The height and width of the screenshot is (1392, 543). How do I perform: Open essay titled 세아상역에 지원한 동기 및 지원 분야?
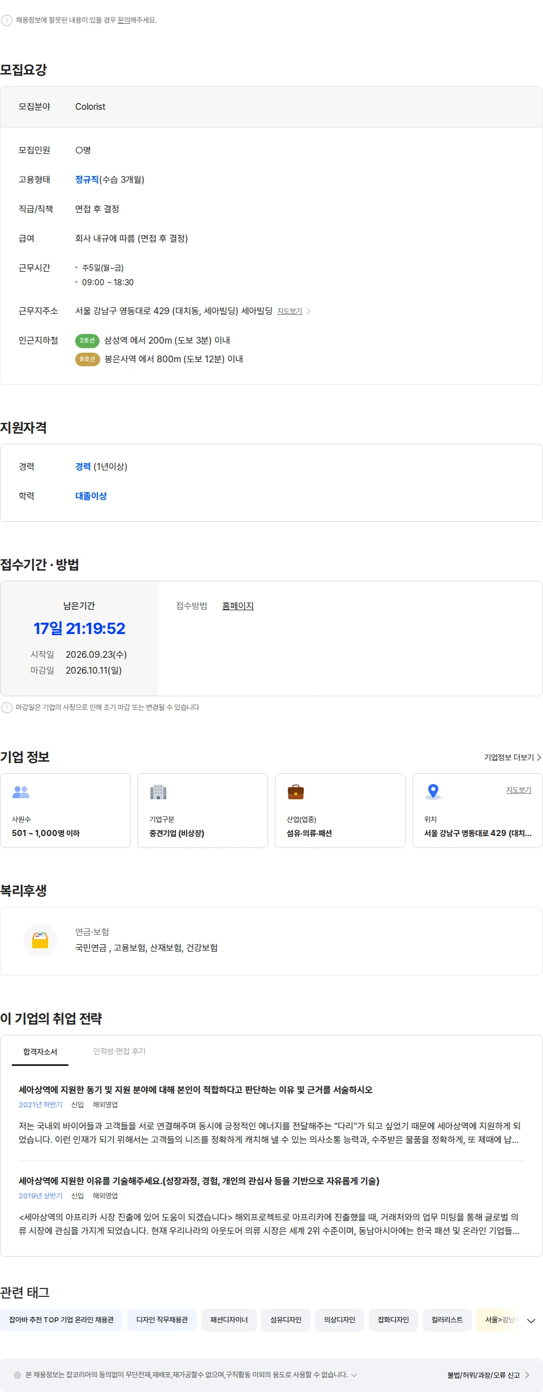click(196, 1090)
